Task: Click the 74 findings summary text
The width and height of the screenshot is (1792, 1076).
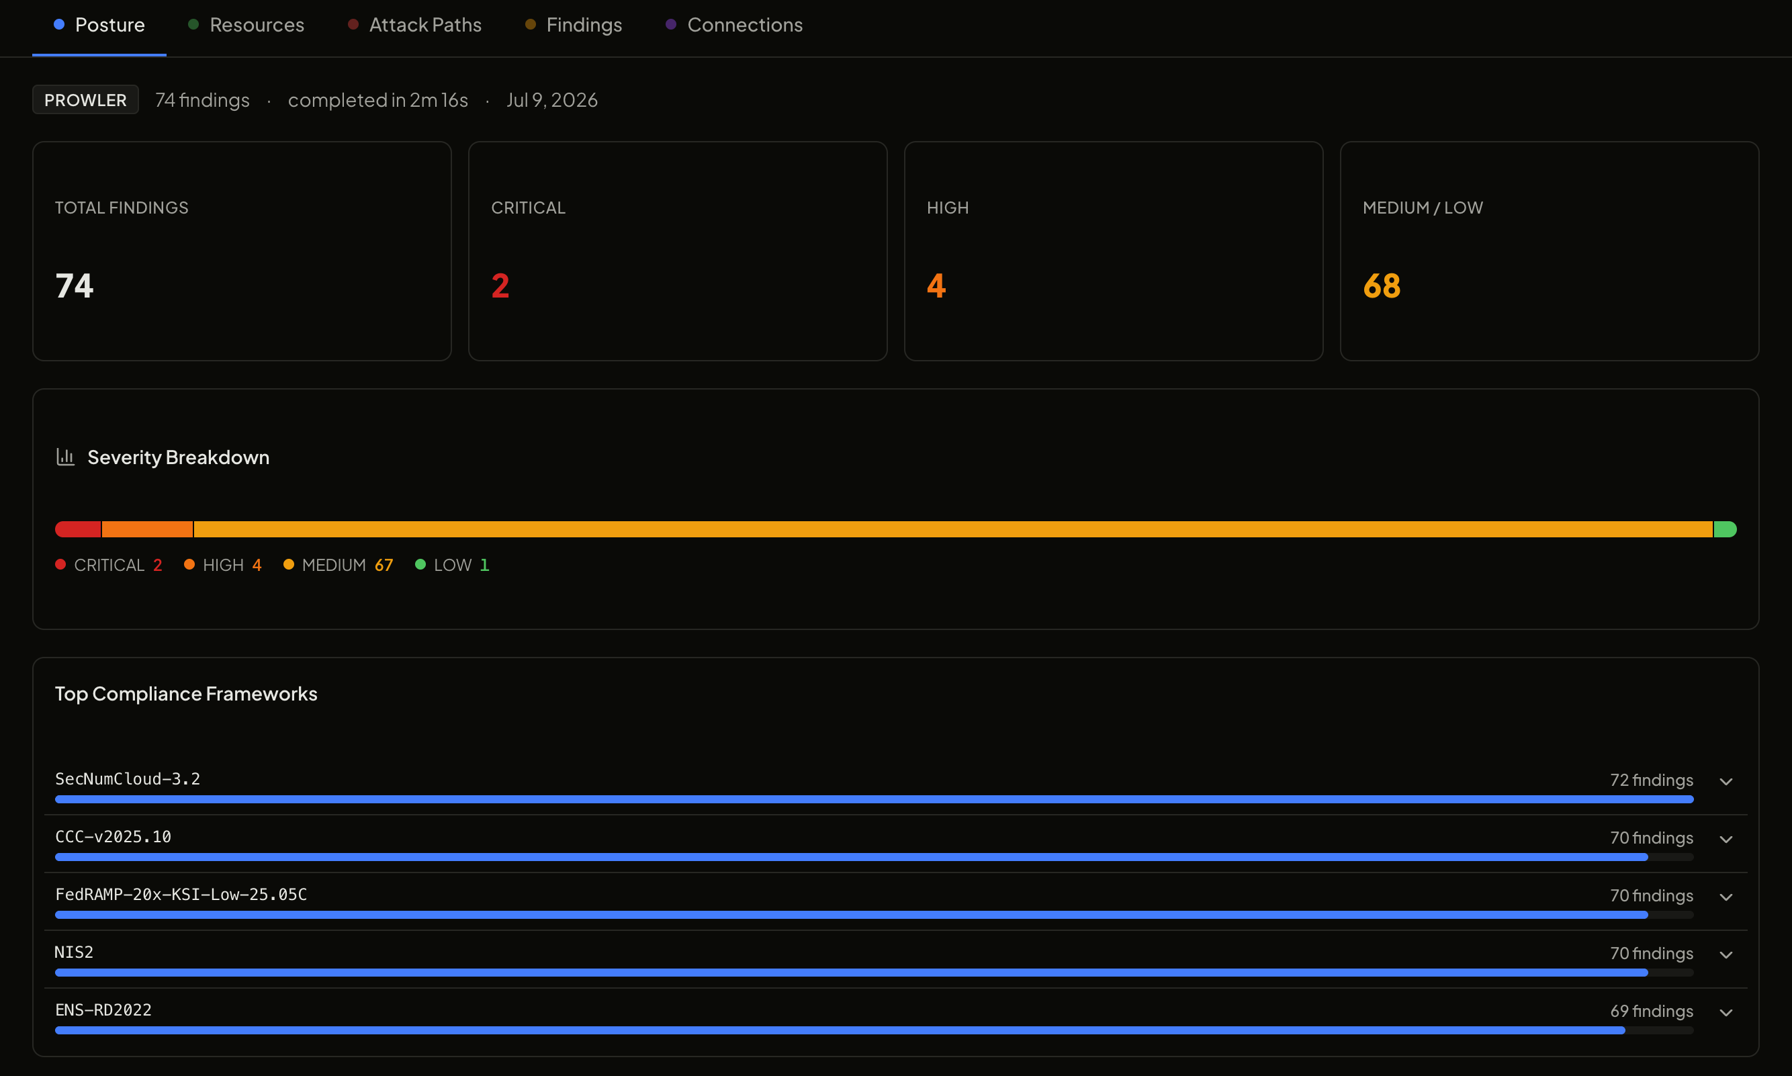Action: [x=202, y=100]
